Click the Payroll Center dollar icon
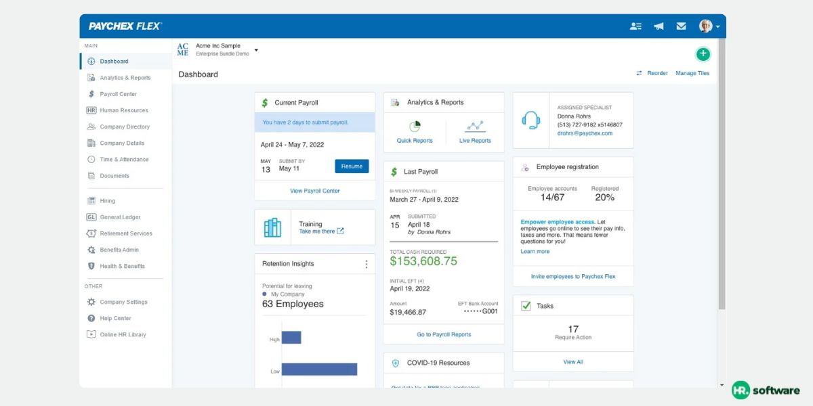 click(91, 94)
